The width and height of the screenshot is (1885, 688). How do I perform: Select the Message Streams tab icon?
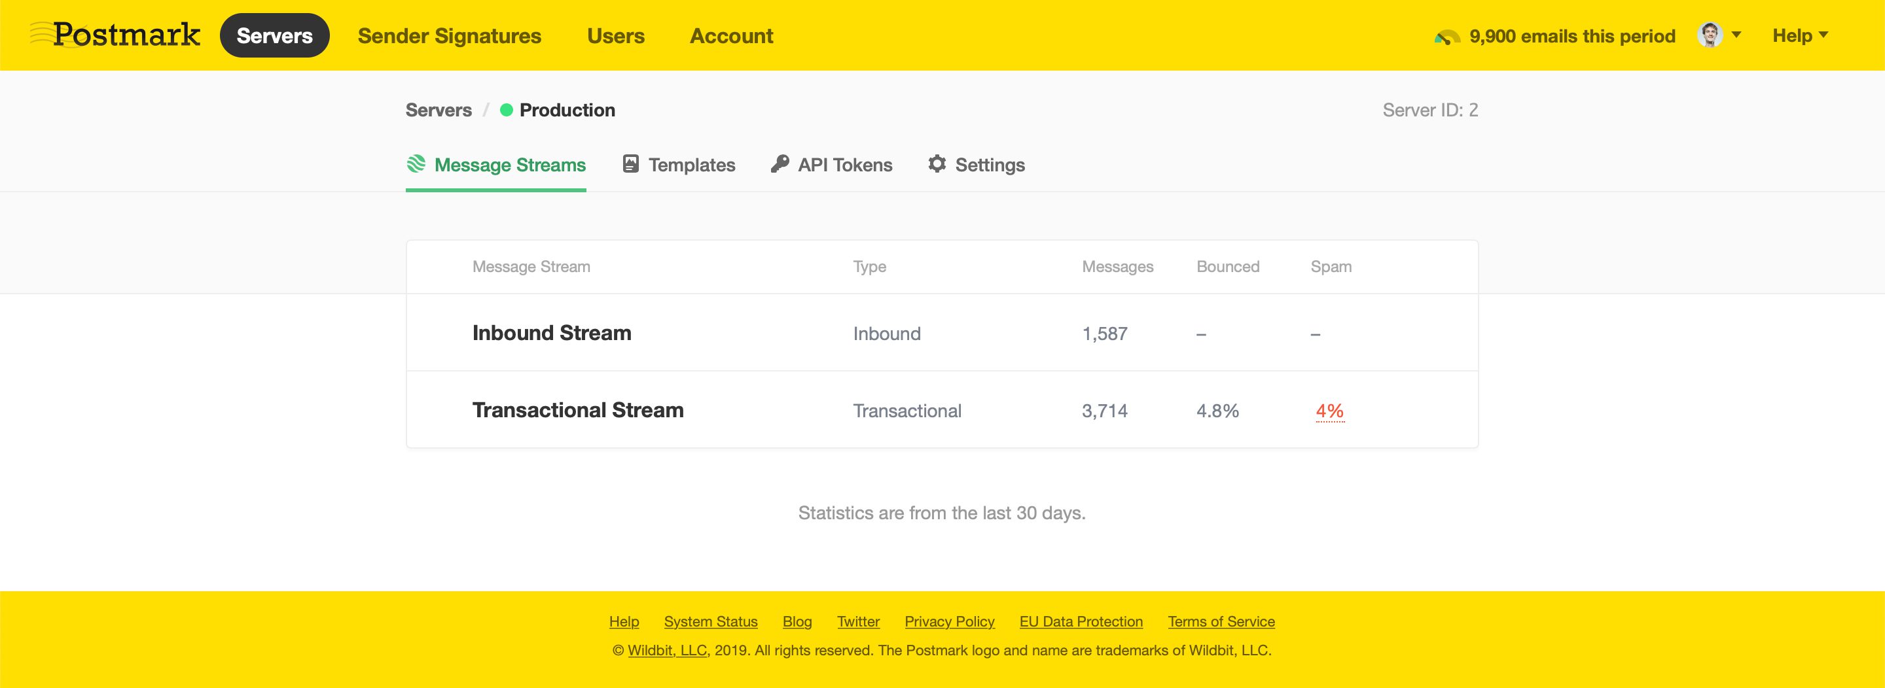pyautogui.click(x=416, y=165)
